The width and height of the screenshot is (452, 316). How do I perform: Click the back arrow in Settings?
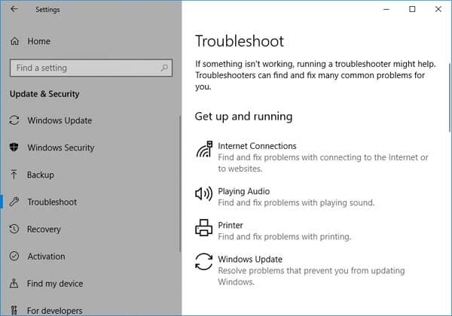pos(14,9)
